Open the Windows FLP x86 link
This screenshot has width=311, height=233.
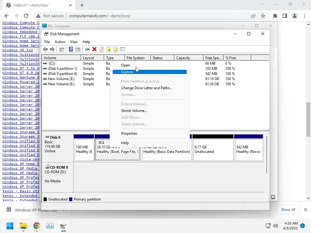[21, 36]
